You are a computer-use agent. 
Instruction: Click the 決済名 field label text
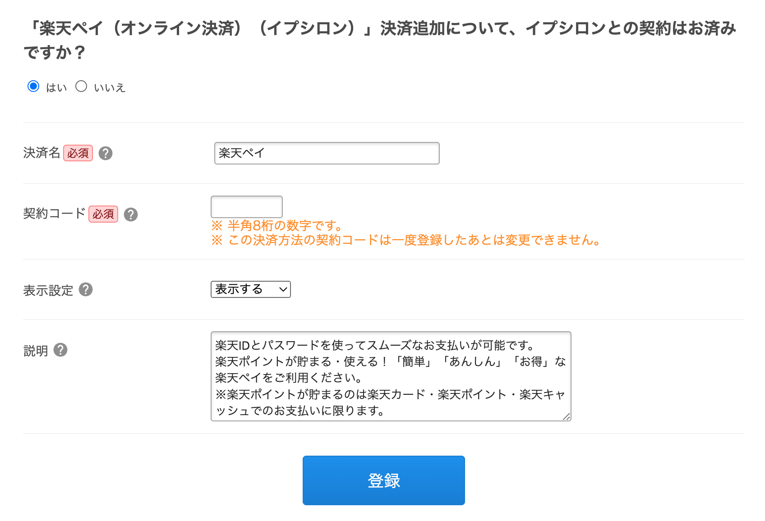(x=41, y=153)
